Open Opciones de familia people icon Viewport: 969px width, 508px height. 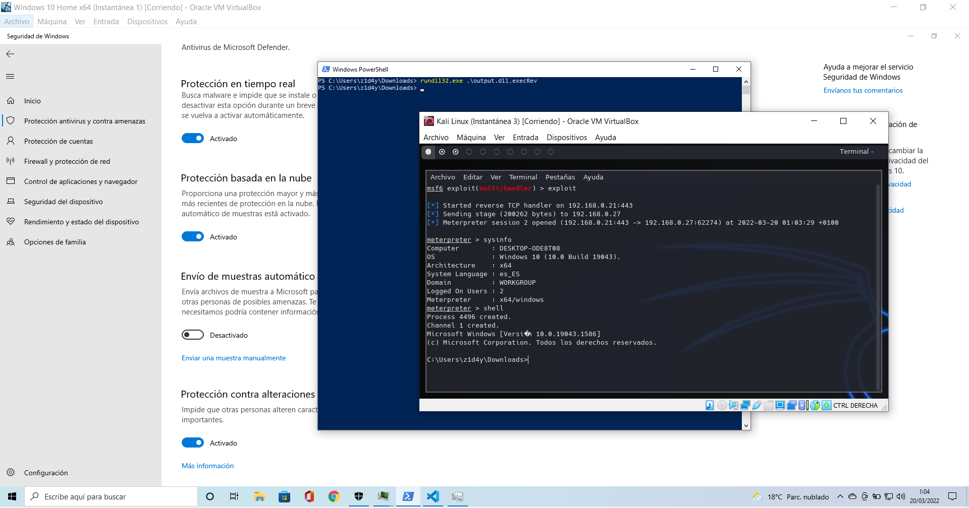(11, 242)
